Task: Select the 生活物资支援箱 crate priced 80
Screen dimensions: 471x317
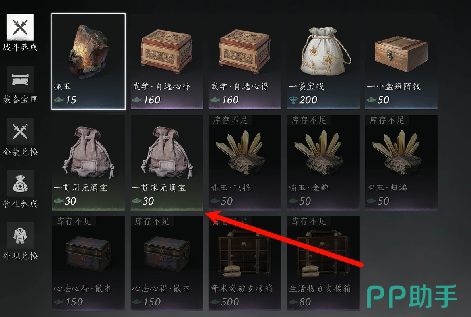Action: coord(323,263)
